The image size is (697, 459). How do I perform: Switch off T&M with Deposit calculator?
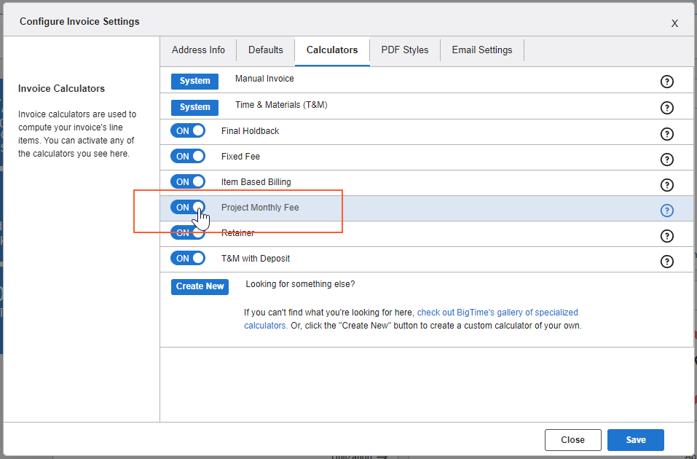click(188, 259)
